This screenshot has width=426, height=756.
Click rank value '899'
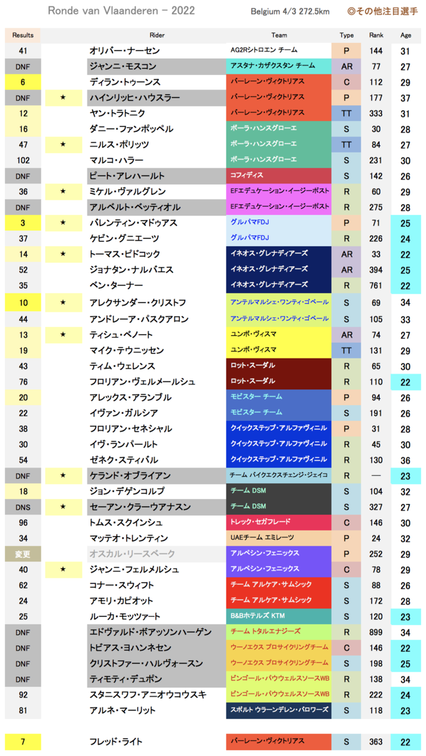pyautogui.click(x=376, y=632)
